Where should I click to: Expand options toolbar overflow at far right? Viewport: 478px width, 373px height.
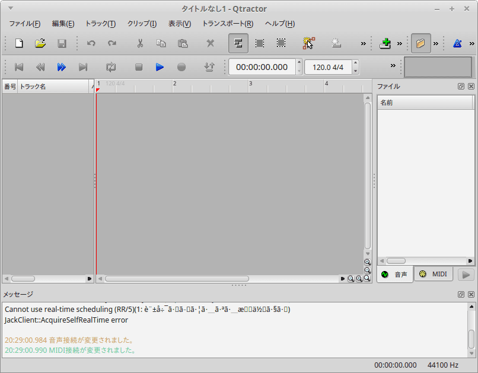(x=472, y=43)
